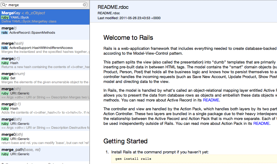Click the Getting Started heading
277x164 pixels.
(x=125, y=141)
